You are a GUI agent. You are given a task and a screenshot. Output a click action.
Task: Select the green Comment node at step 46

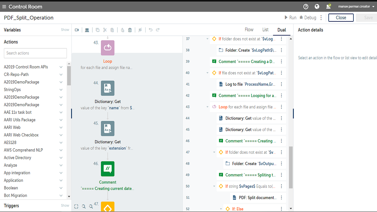[108, 169]
